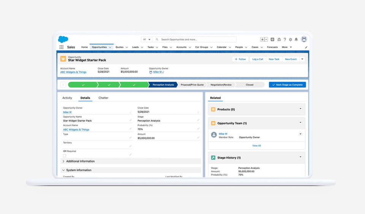
Task: Tick the IBR Required checkbox
Action: click(65, 156)
